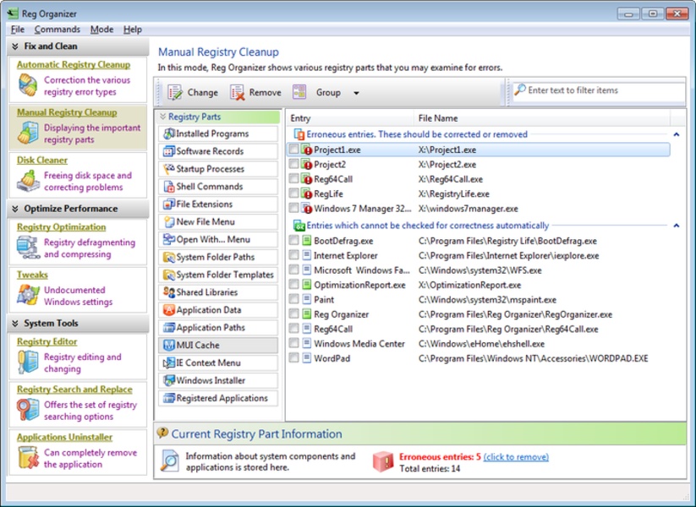The height and width of the screenshot is (507, 696).
Task: Click the MUI Cache icon
Action: click(x=168, y=345)
